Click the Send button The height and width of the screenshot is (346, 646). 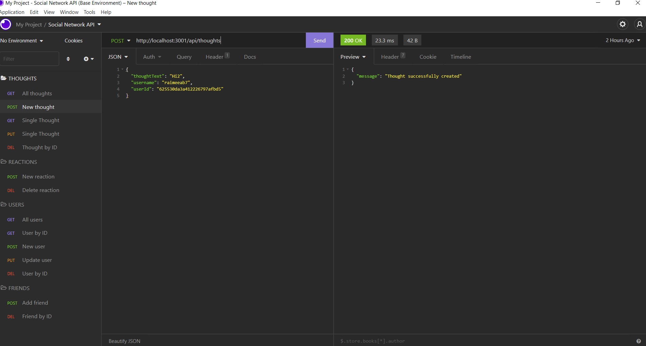[319, 40]
